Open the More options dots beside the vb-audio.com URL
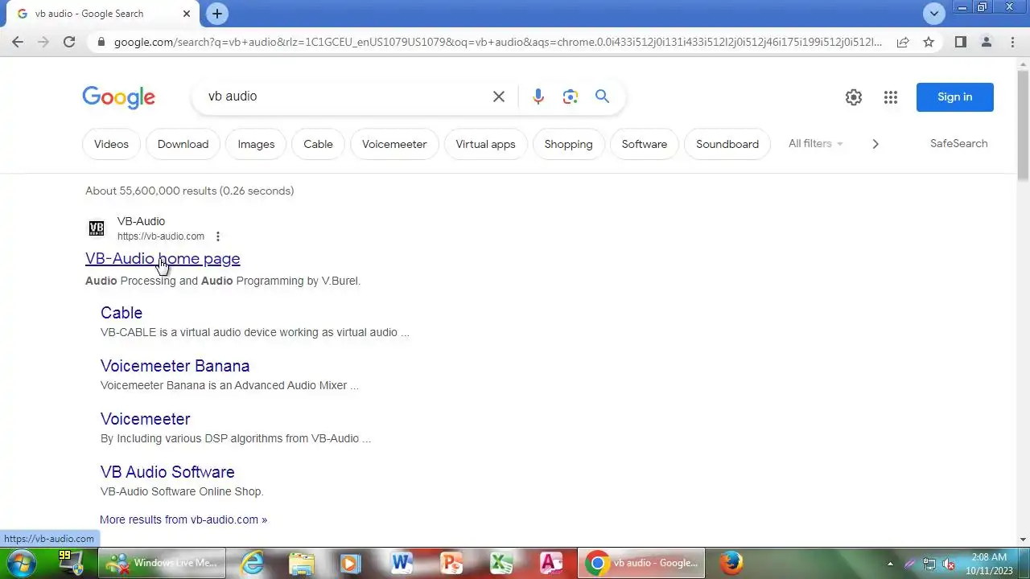This screenshot has height=579, width=1030. pos(217,236)
